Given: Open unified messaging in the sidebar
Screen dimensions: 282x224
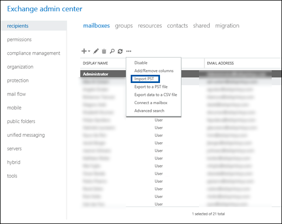Looking at the screenshot, I should 26,135.
